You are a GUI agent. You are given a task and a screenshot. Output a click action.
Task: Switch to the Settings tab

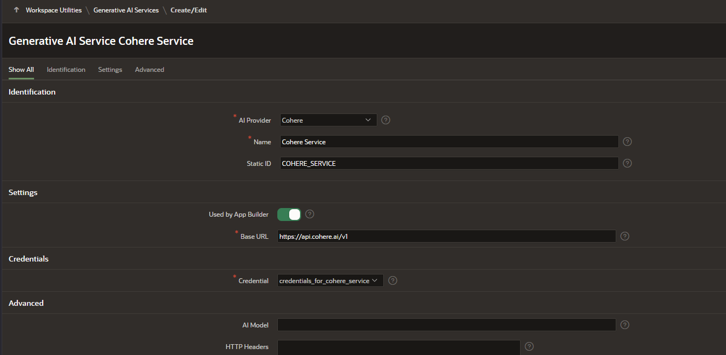point(110,70)
